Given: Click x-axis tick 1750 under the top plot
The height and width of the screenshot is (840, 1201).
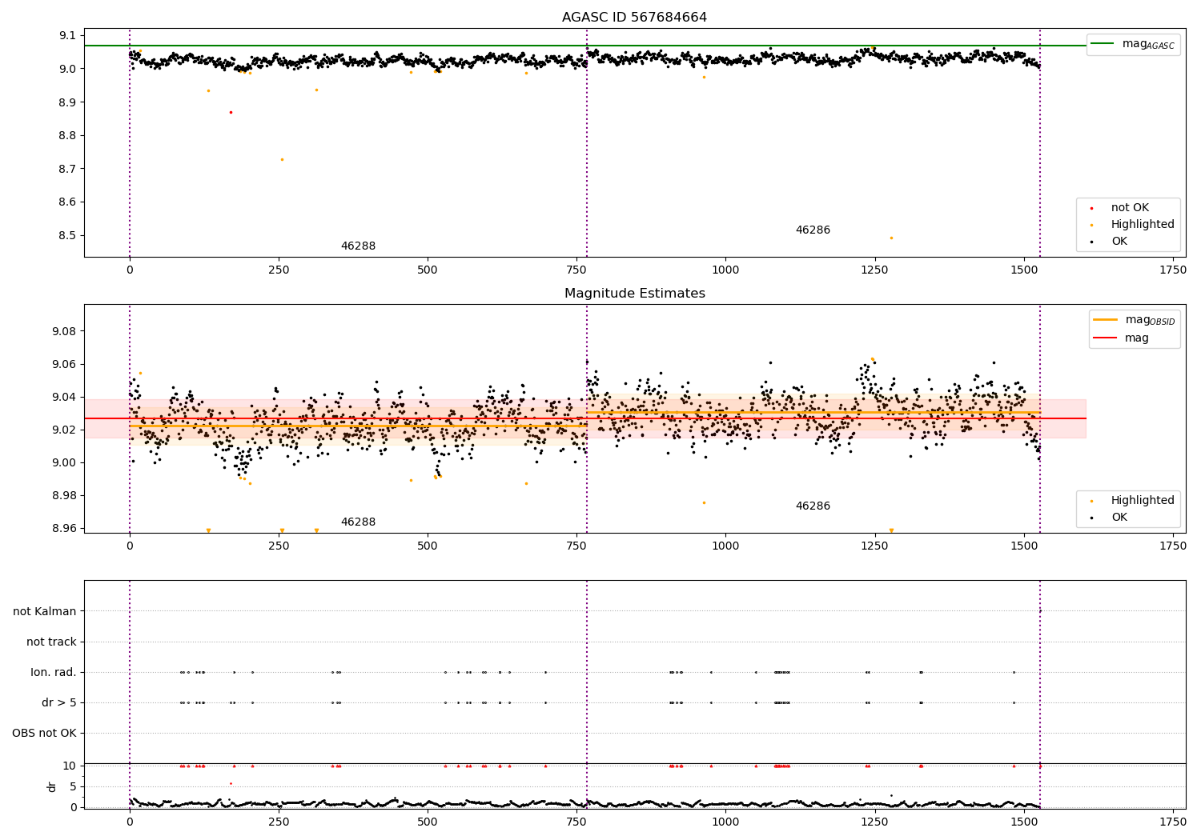Looking at the screenshot, I should 1173,270.
